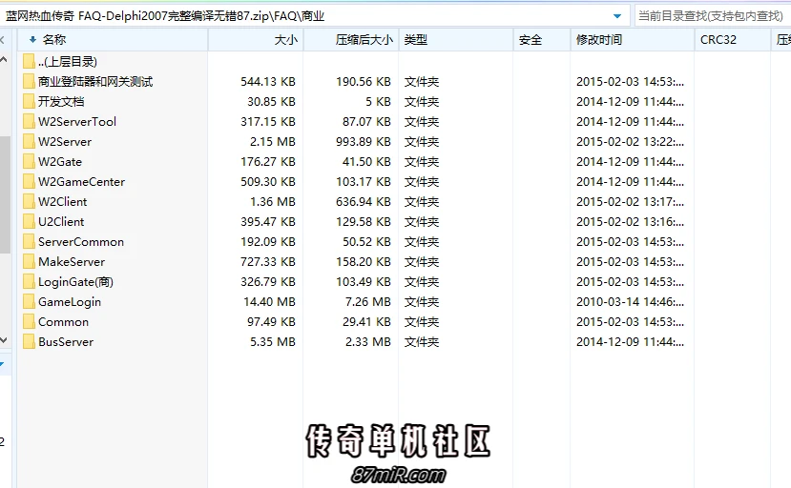The width and height of the screenshot is (791, 488).
Task: Click the 文件夹 type in BusServer row
Action: click(x=422, y=342)
